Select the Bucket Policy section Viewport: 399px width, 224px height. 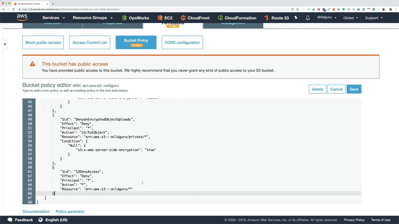tap(136, 43)
